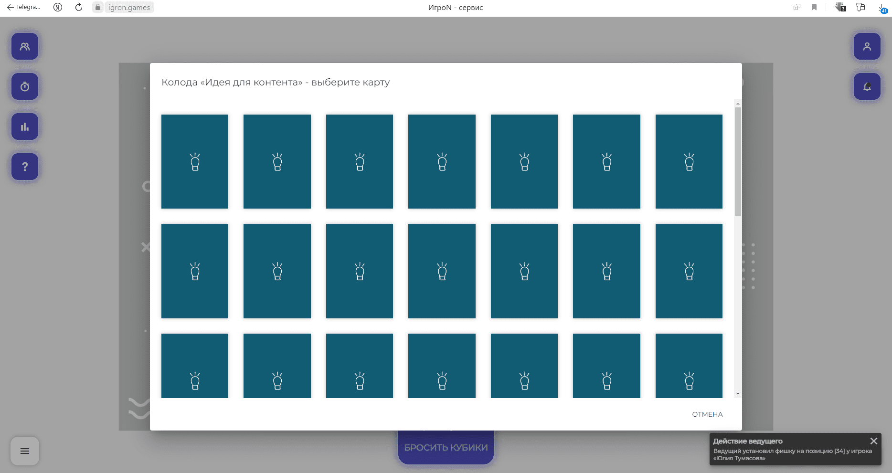
Task: Open the hamburger menu button
Action: click(25, 451)
